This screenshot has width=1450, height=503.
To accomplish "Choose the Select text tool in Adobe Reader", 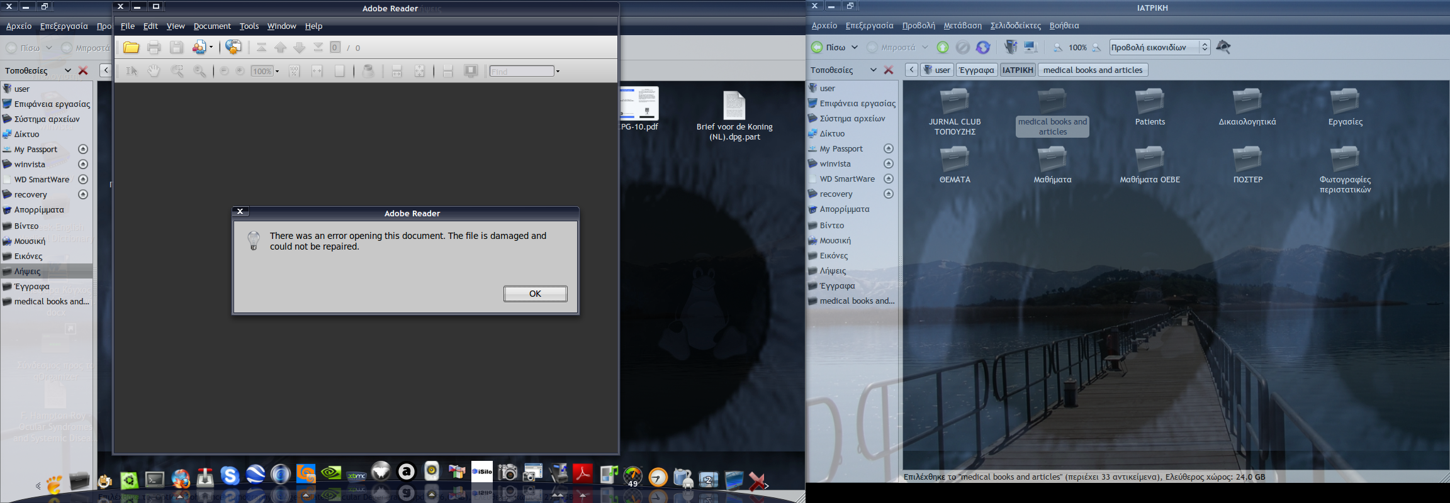I will point(132,71).
